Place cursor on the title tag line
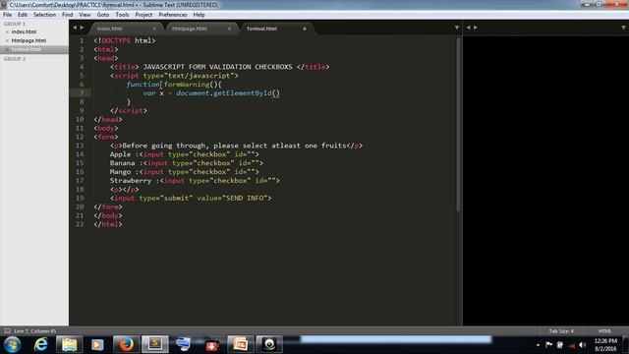The height and width of the screenshot is (354, 629). click(220, 67)
